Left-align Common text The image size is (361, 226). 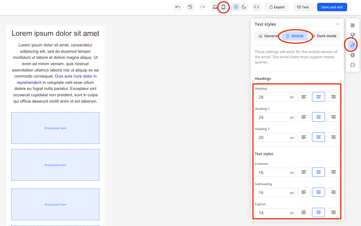coord(304,172)
